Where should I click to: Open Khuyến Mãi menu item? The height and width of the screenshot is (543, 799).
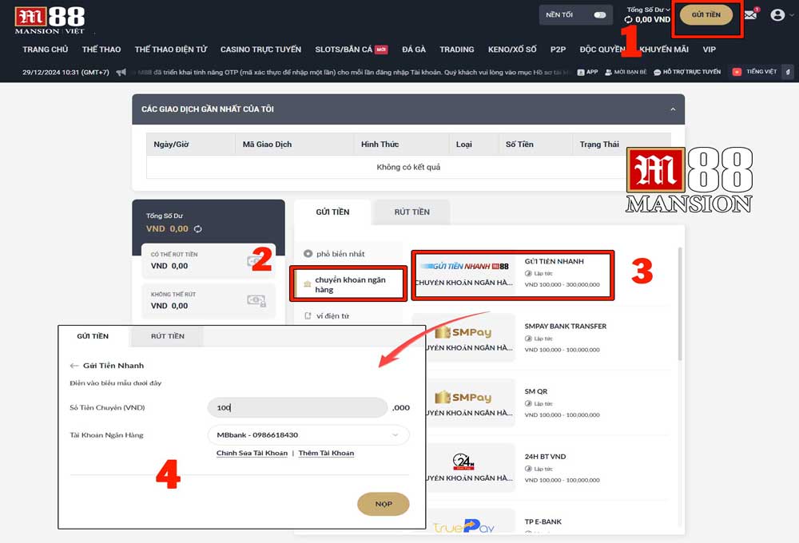(663, 50)
